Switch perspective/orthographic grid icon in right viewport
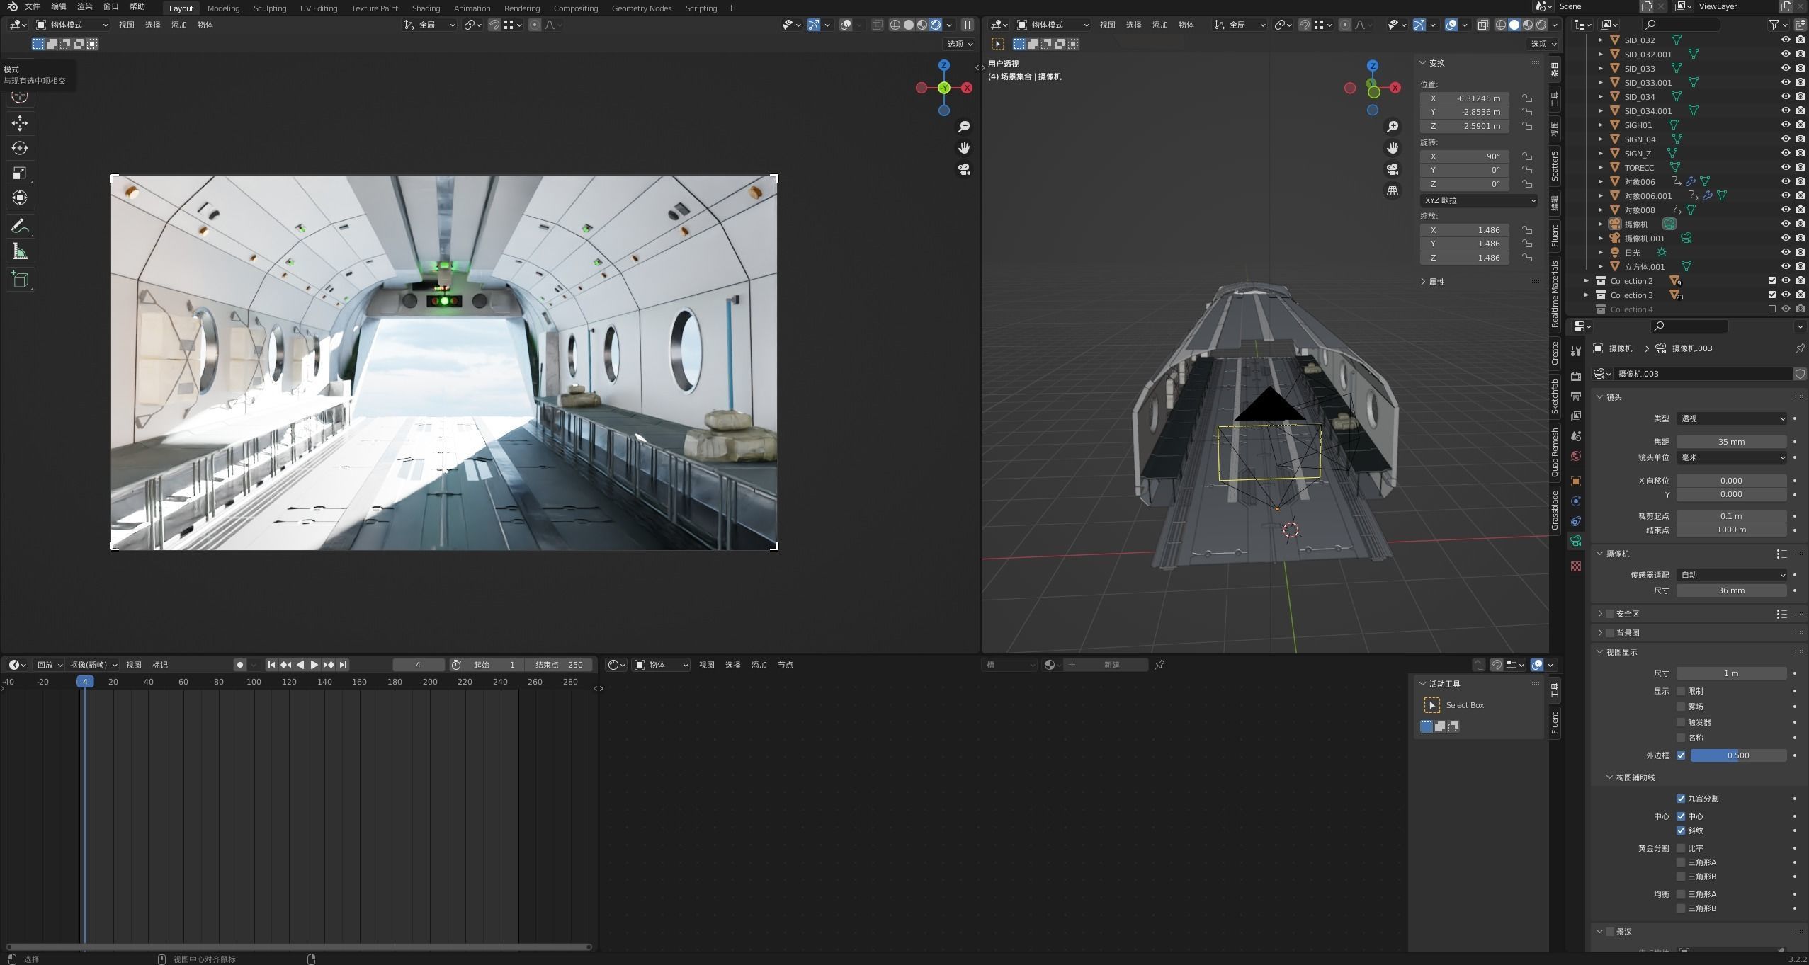Viewport: 1809px width, 965px height. [1393, 190]
